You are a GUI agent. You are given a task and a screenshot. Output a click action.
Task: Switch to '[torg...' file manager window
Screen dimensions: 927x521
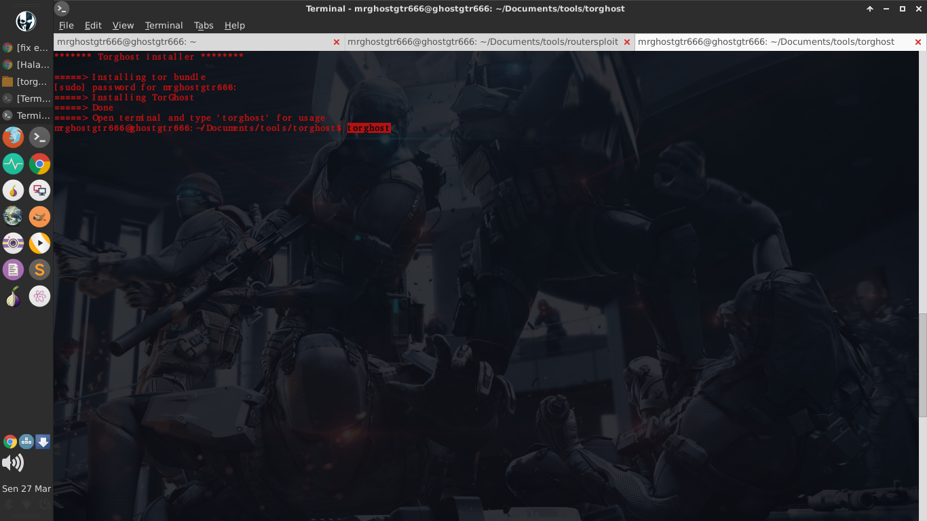[x=26, y=81]
